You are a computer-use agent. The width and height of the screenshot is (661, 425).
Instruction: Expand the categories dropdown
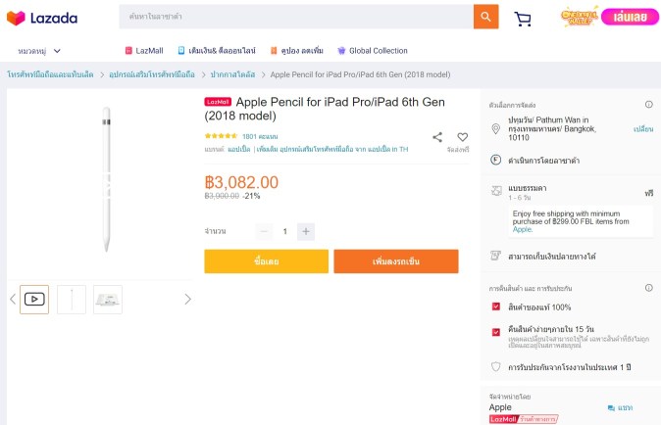40,51
